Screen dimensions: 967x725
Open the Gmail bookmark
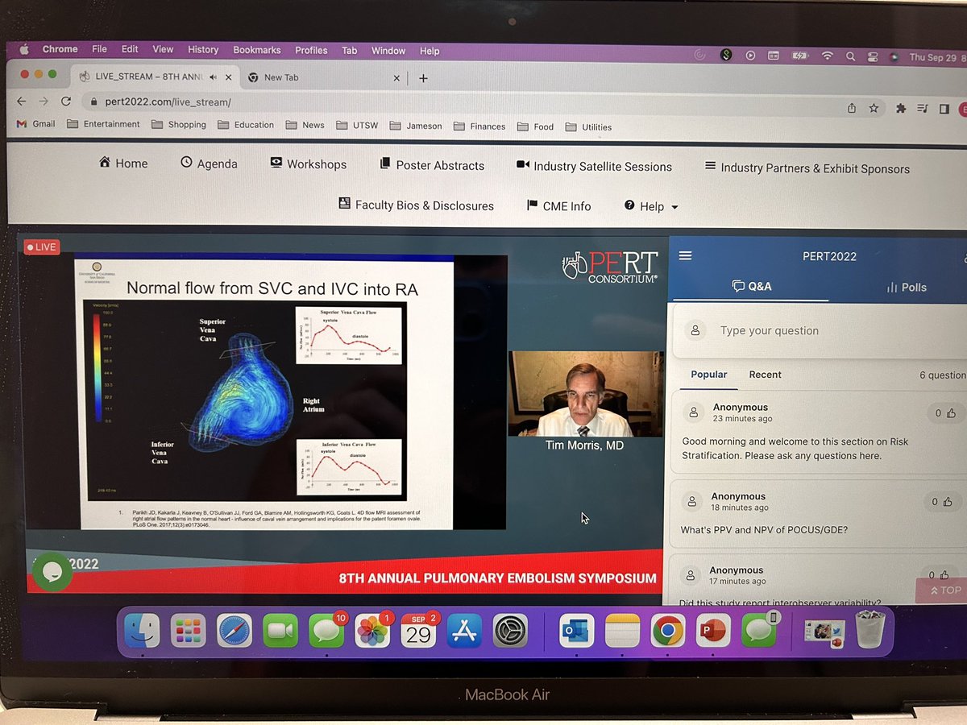(35, 124)
